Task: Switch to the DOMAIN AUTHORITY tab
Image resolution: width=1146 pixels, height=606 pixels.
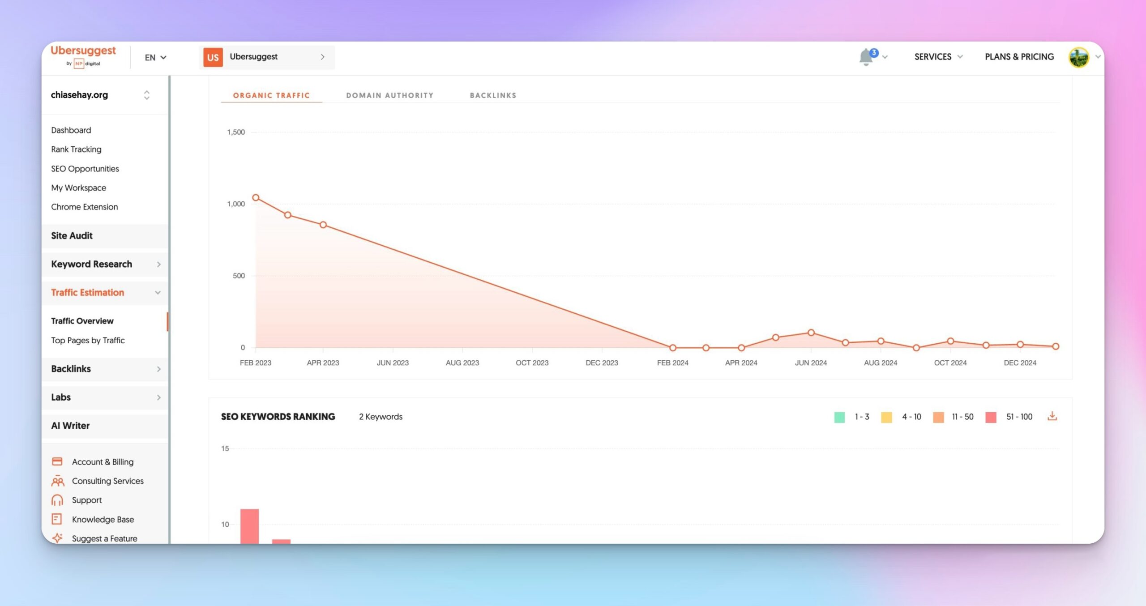Action: (x=389, y=95)
